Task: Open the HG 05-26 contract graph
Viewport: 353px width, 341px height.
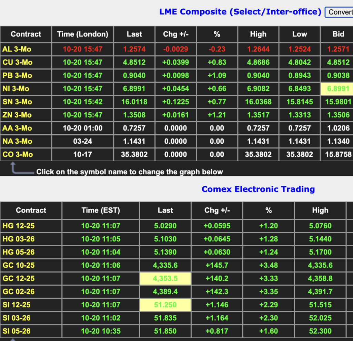Action: [x=19, y=252]
